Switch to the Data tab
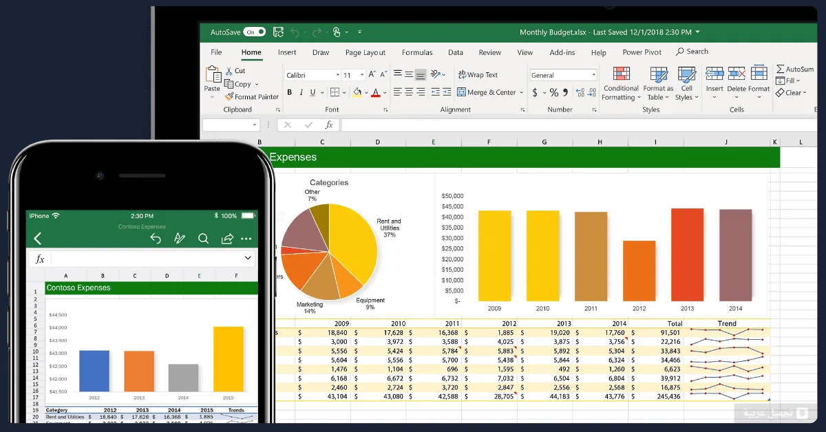Image resolution: width=826 pixels, height=432 pixels. (x=456, y=52)
